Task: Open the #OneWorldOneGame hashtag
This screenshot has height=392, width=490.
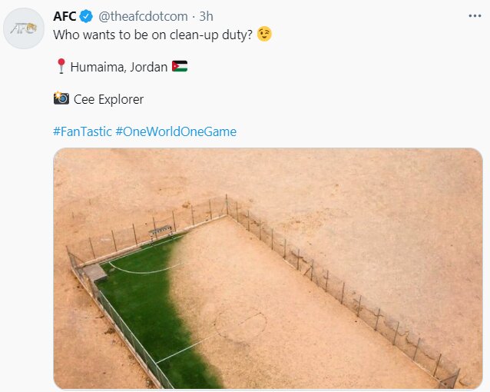Action: coord(176,131)
